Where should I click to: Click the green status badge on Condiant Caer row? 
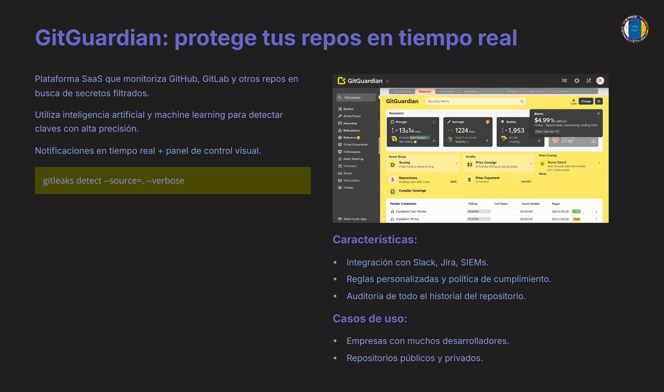click(x=577, y=212)
